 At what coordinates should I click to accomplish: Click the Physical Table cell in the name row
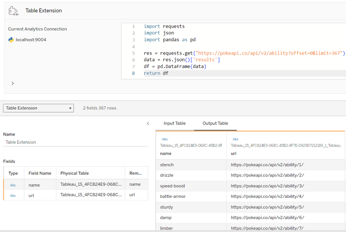pos(91,184)
